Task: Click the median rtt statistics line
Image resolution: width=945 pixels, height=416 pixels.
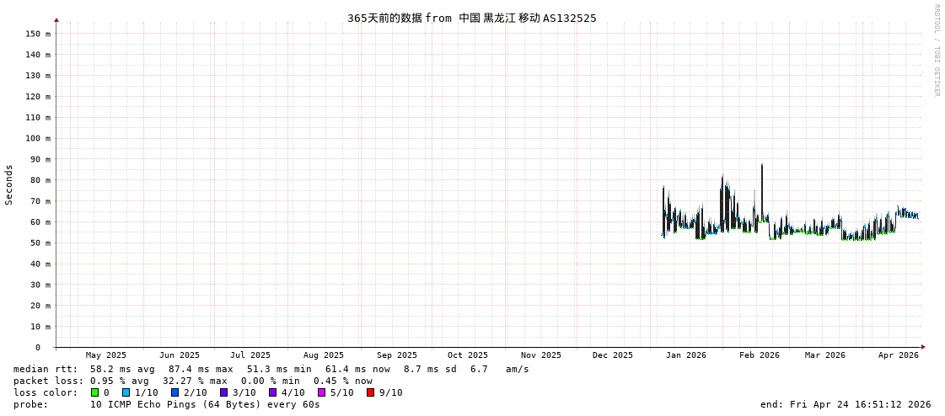Action: point(271,369)
